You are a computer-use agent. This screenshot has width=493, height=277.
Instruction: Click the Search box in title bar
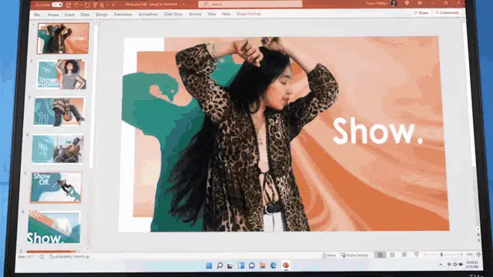(x=250, y=4)
